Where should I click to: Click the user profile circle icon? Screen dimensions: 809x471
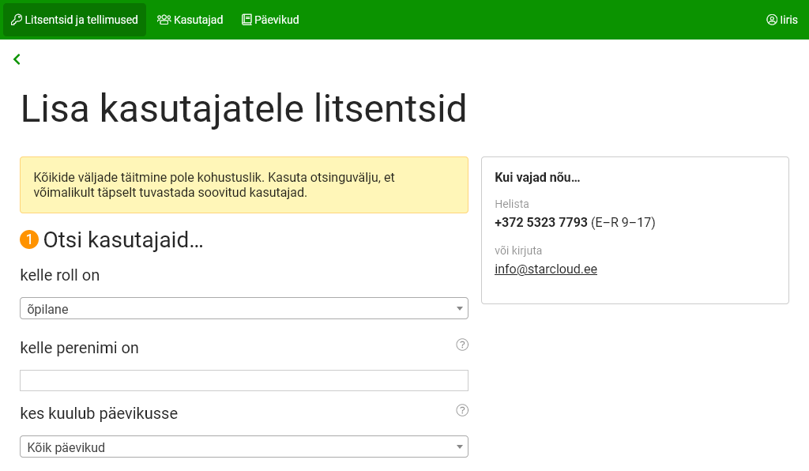[x=772, y=20]
